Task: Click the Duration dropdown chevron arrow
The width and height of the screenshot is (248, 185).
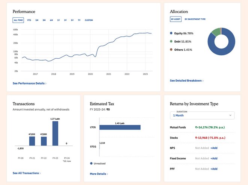Action: (230, 115)
